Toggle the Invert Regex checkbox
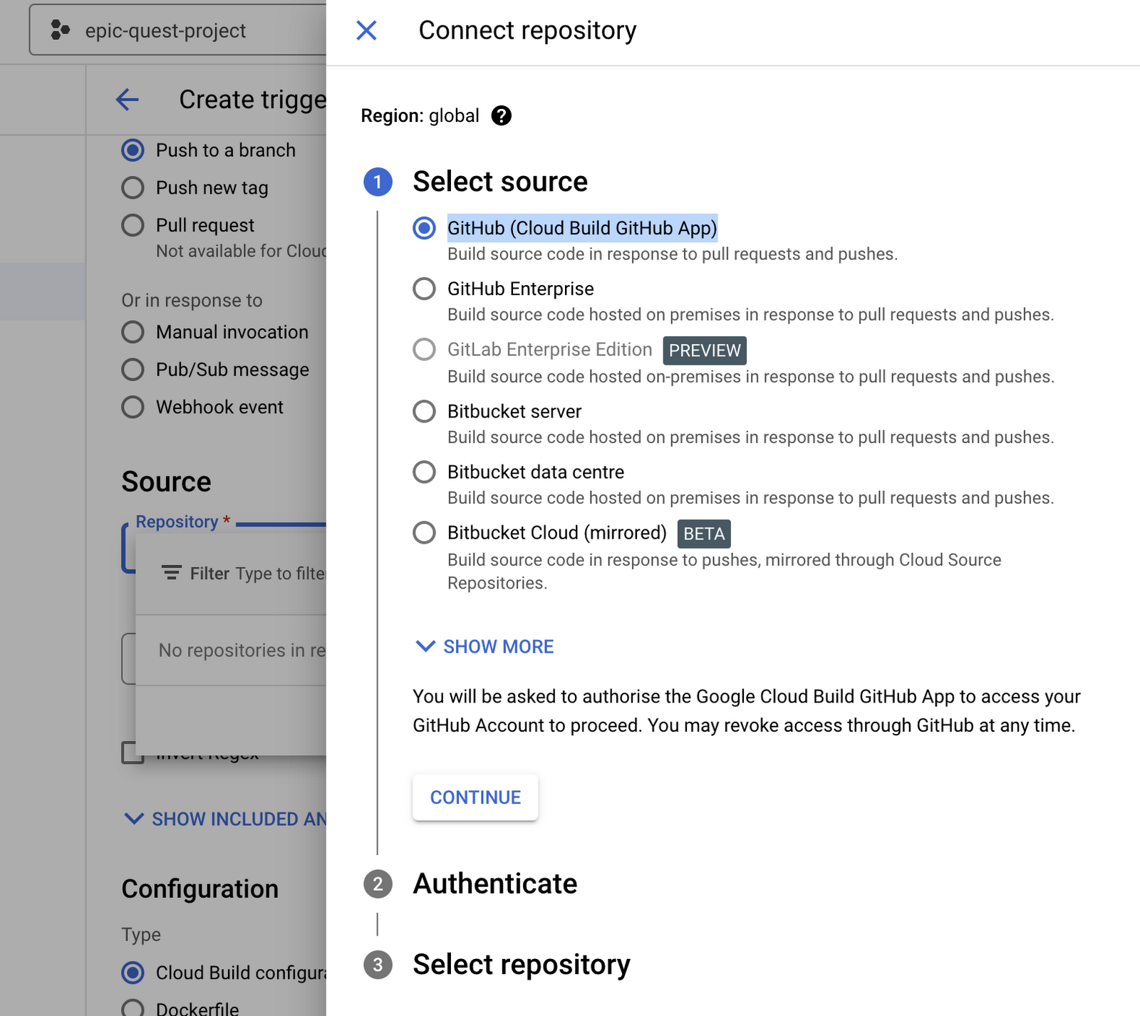1140x1016 pixels. coord(133,752)
